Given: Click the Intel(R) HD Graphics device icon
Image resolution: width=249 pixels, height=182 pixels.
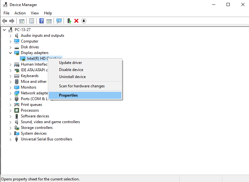Looking at the screenshot, I should point(23,59).
